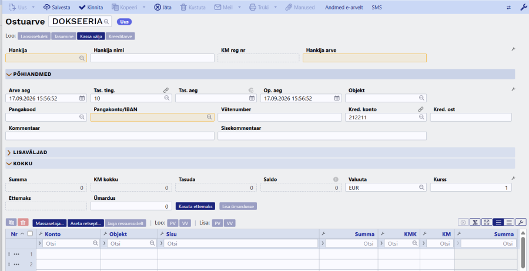529x271 pixels.
Task: Click the copy rows icon above table
Action: coord(12,222)
